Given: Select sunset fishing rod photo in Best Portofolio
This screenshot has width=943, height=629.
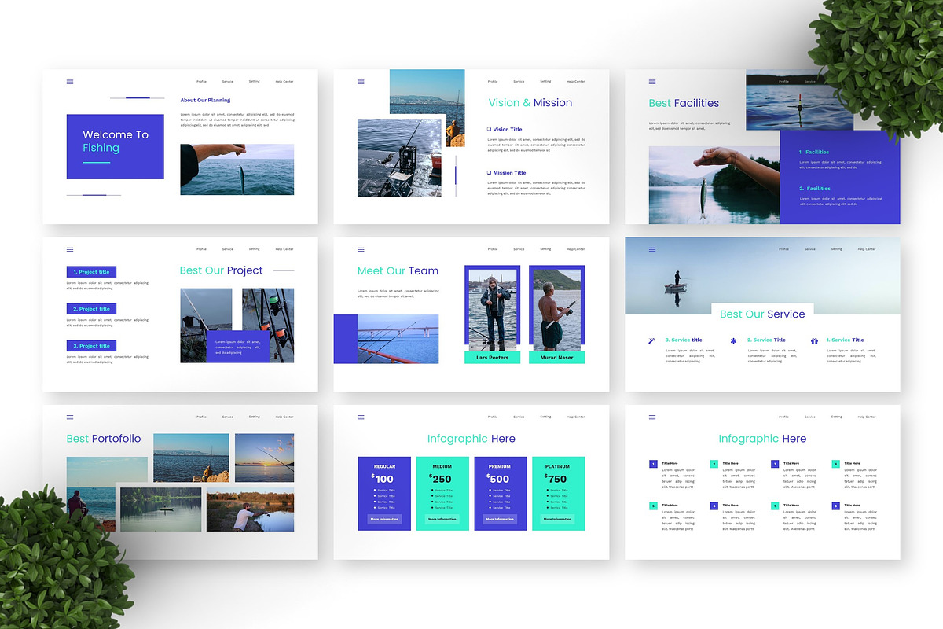Looking at the screenshot, I should [x=264, y=458].
